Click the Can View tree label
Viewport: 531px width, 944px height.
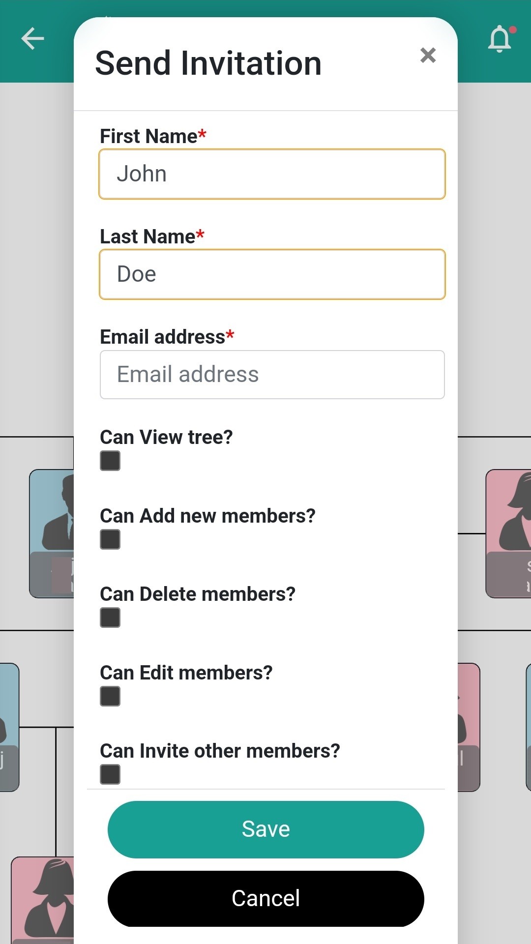166,437
